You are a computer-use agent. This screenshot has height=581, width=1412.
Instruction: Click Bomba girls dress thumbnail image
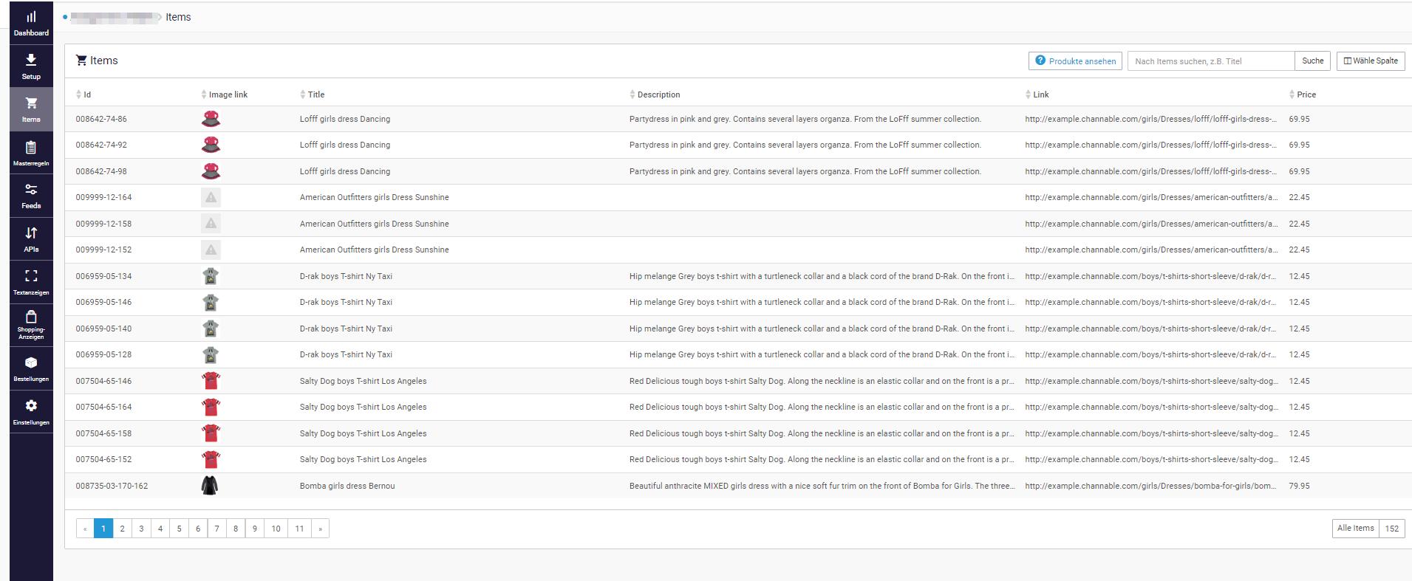(210, 486)
